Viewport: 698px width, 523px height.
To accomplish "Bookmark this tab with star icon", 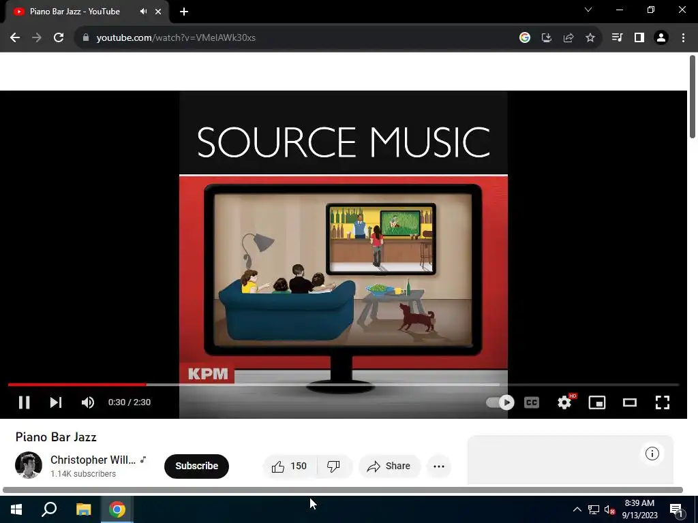I will tap(590, 38).
